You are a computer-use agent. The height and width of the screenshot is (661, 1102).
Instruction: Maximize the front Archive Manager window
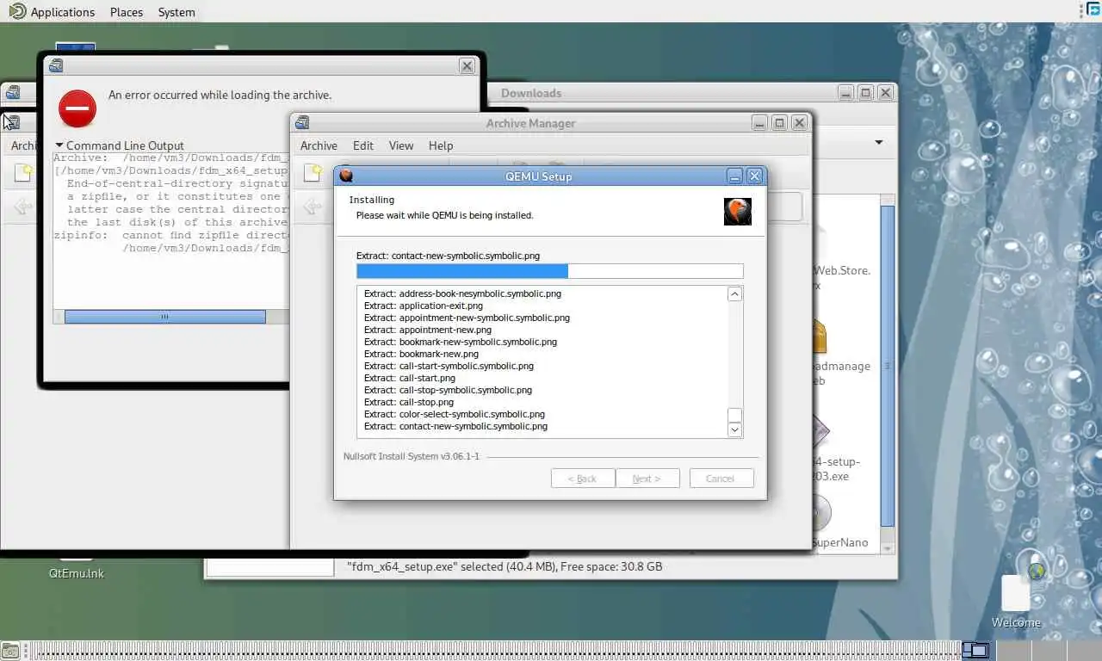pyautogui.click(x=779, y=123)
